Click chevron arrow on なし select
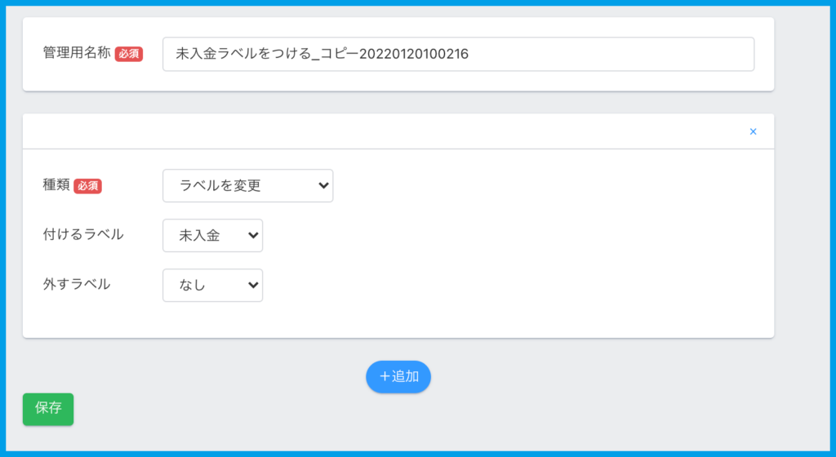 click(251, 286)
